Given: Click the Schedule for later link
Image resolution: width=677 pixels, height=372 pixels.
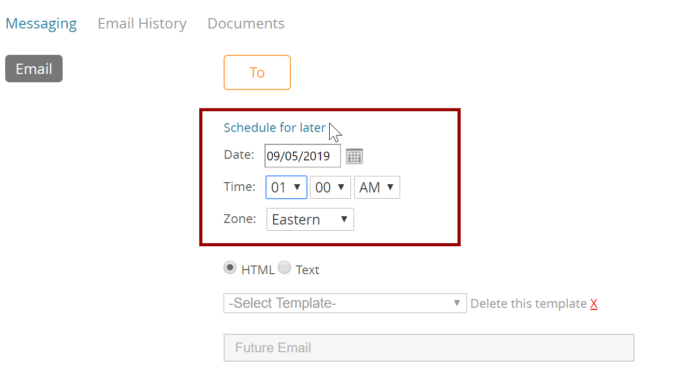Looking at the screenshot, I should (275, 128).
